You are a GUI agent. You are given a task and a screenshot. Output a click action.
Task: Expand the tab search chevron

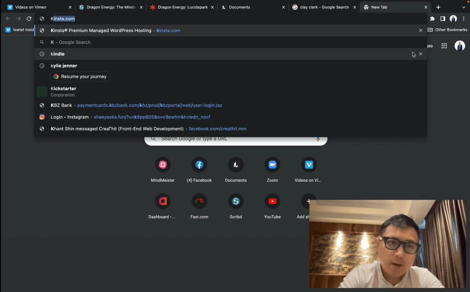click(x=464, y=7)
